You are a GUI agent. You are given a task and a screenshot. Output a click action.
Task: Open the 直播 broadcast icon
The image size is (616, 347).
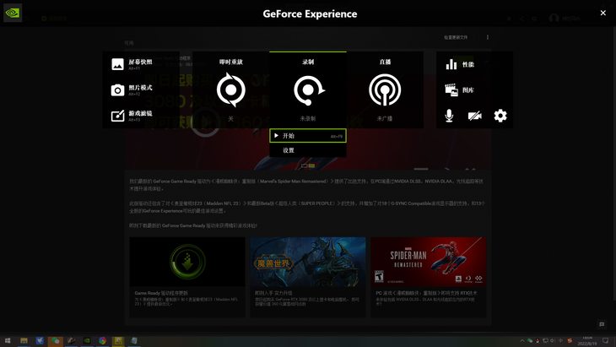point(385,90)
